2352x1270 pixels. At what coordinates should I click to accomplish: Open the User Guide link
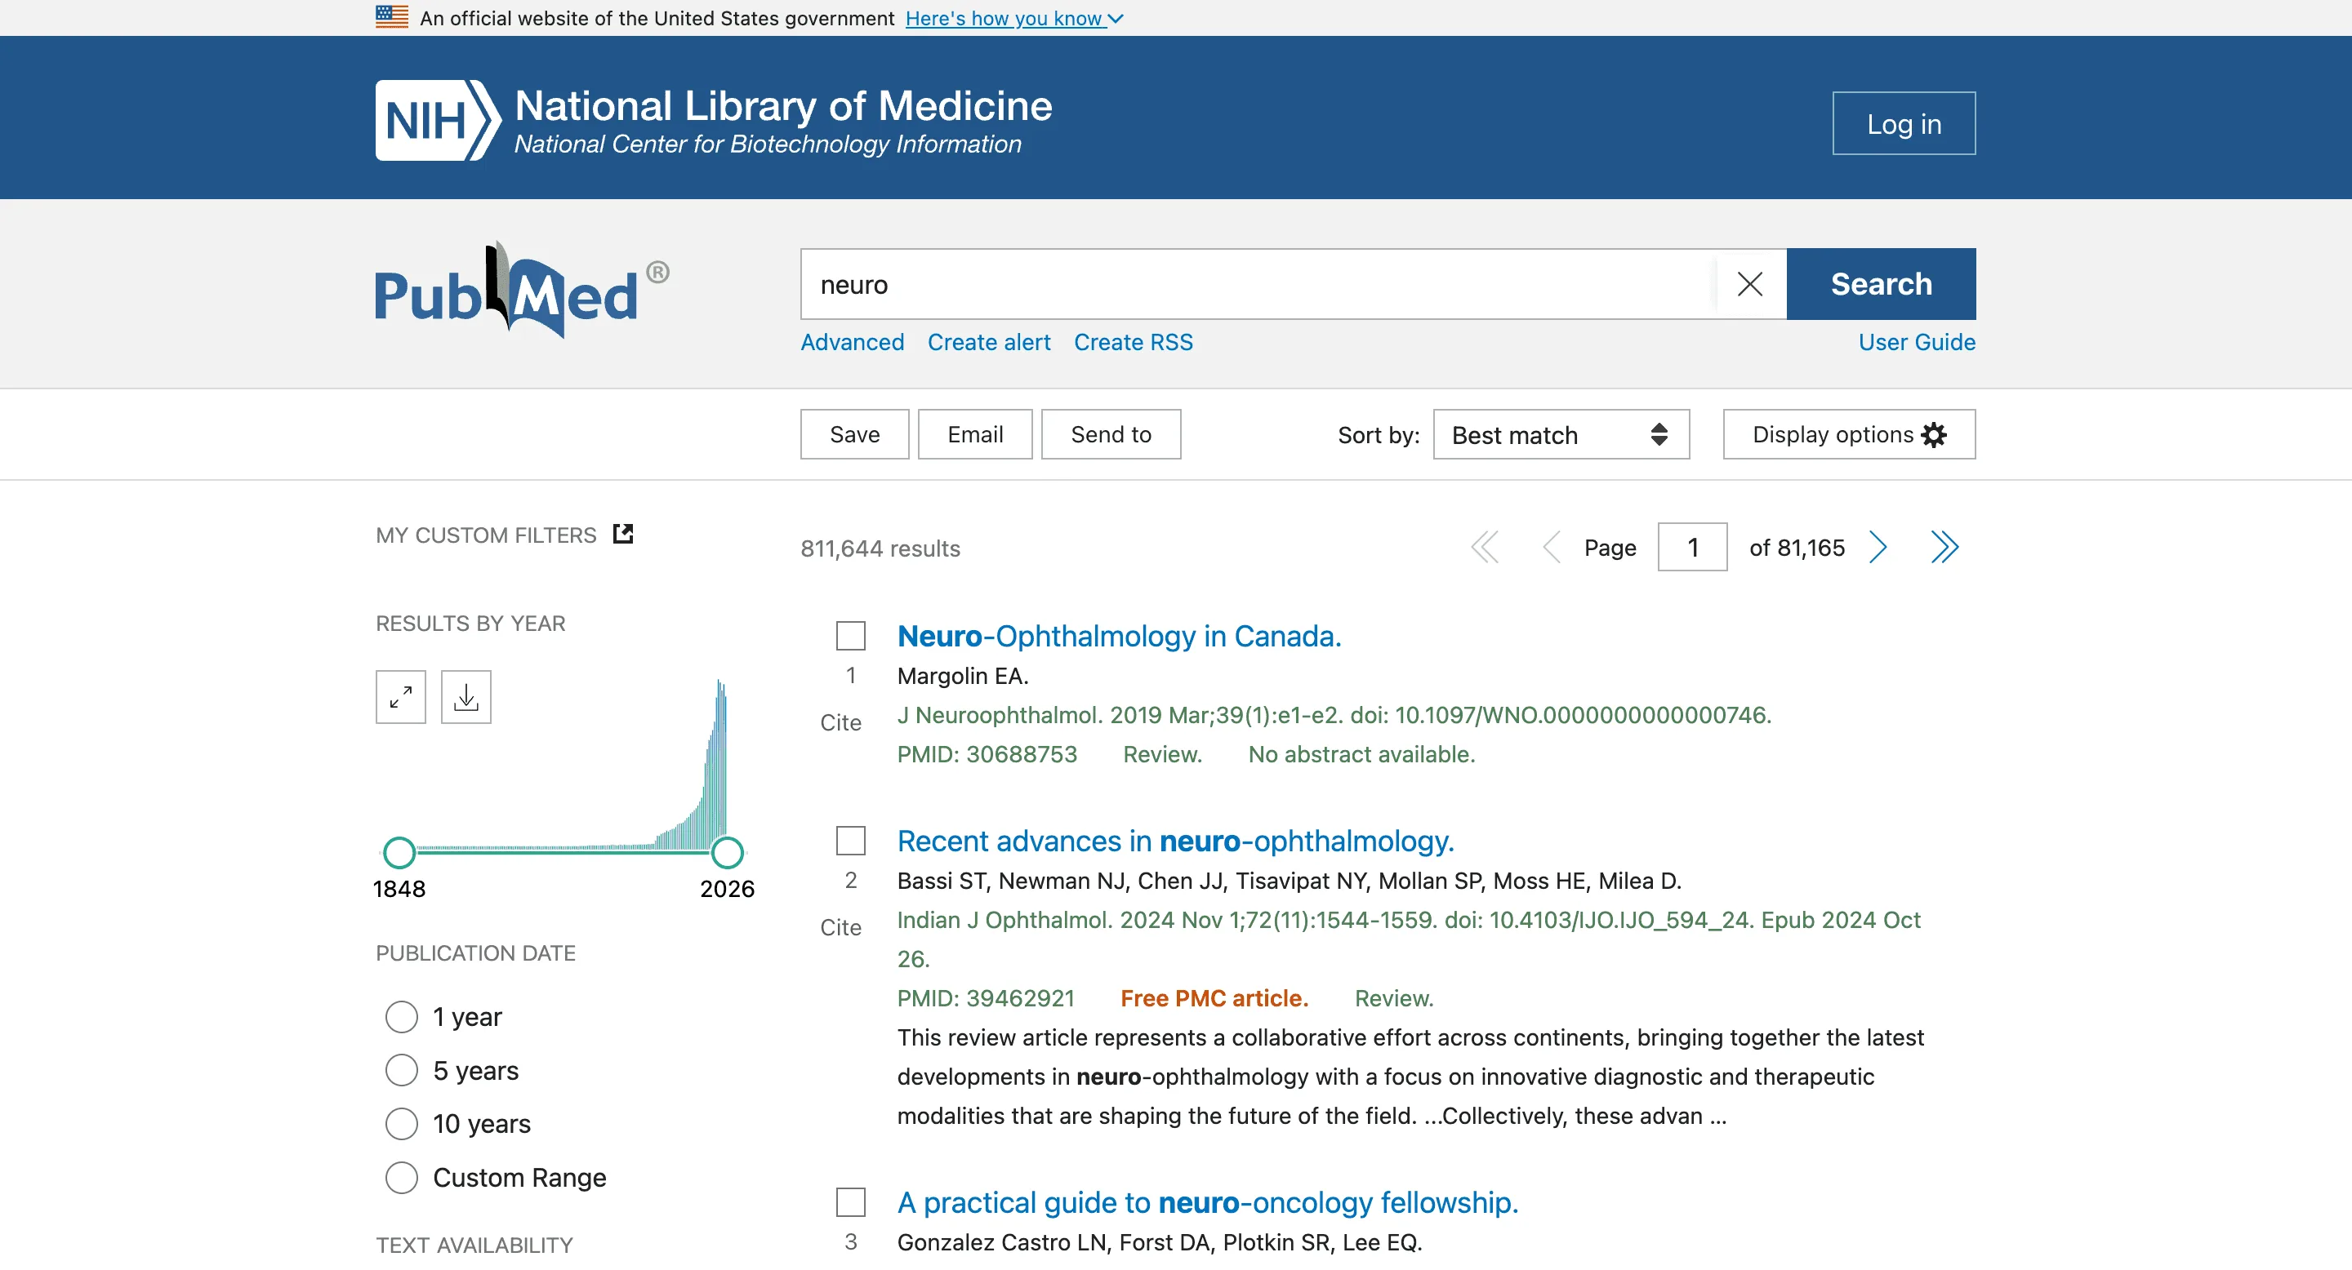pos(1916,342)
